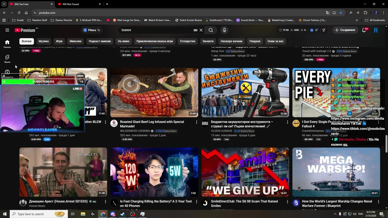Open the WE GIVE UP smile thumbnail
The image size is (388, 218).
pyautogui.click(x=245, y=172)
